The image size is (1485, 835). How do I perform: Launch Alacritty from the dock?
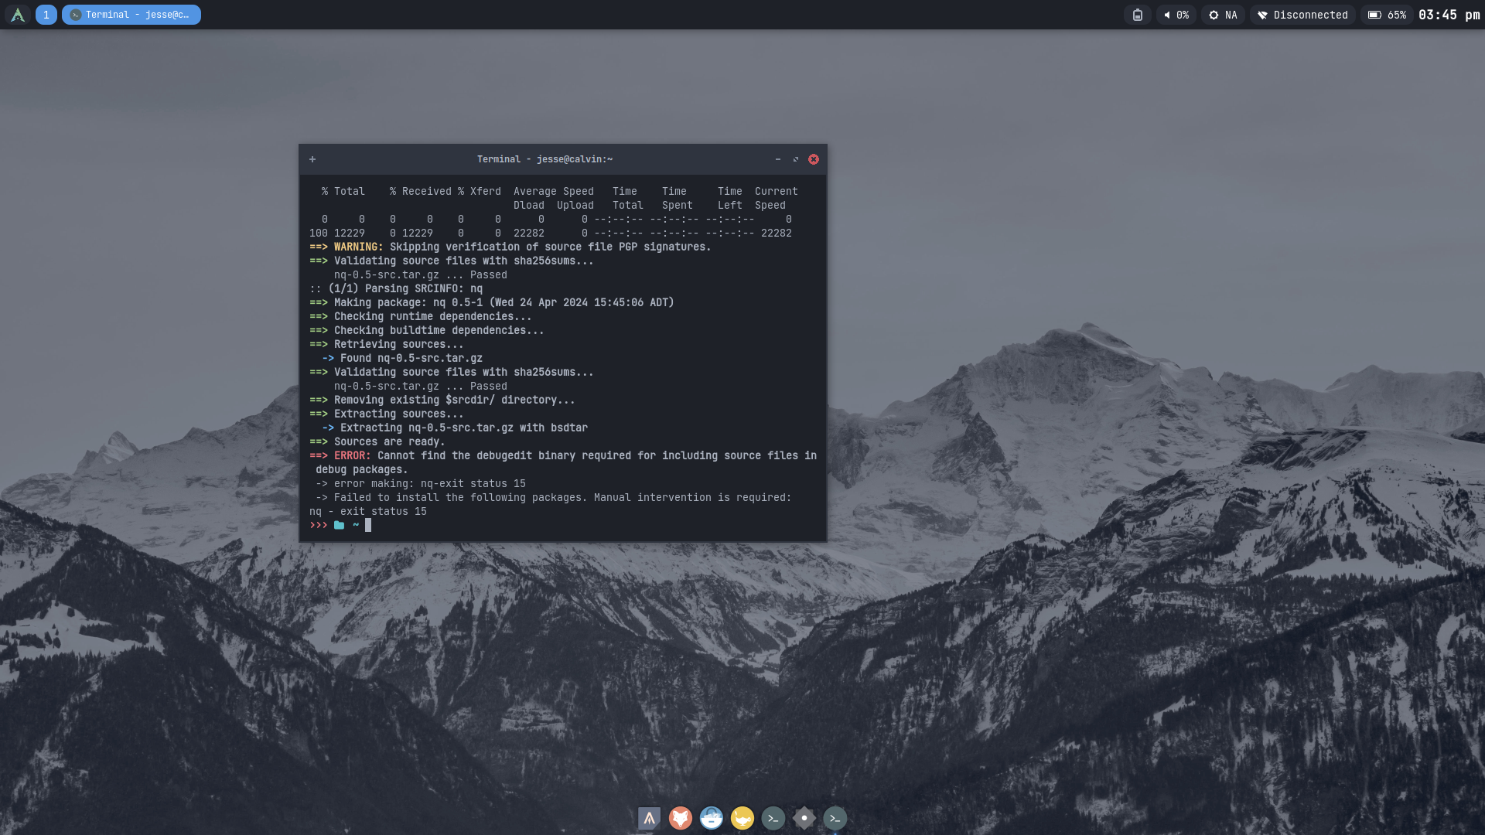649,818
